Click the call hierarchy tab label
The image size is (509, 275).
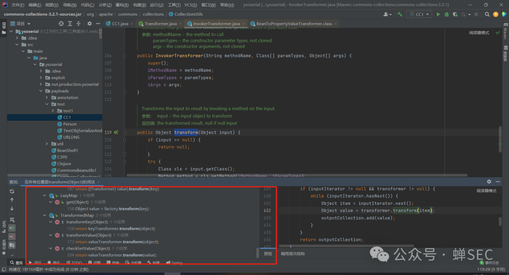pyautogui.click(x=292, y=253)
